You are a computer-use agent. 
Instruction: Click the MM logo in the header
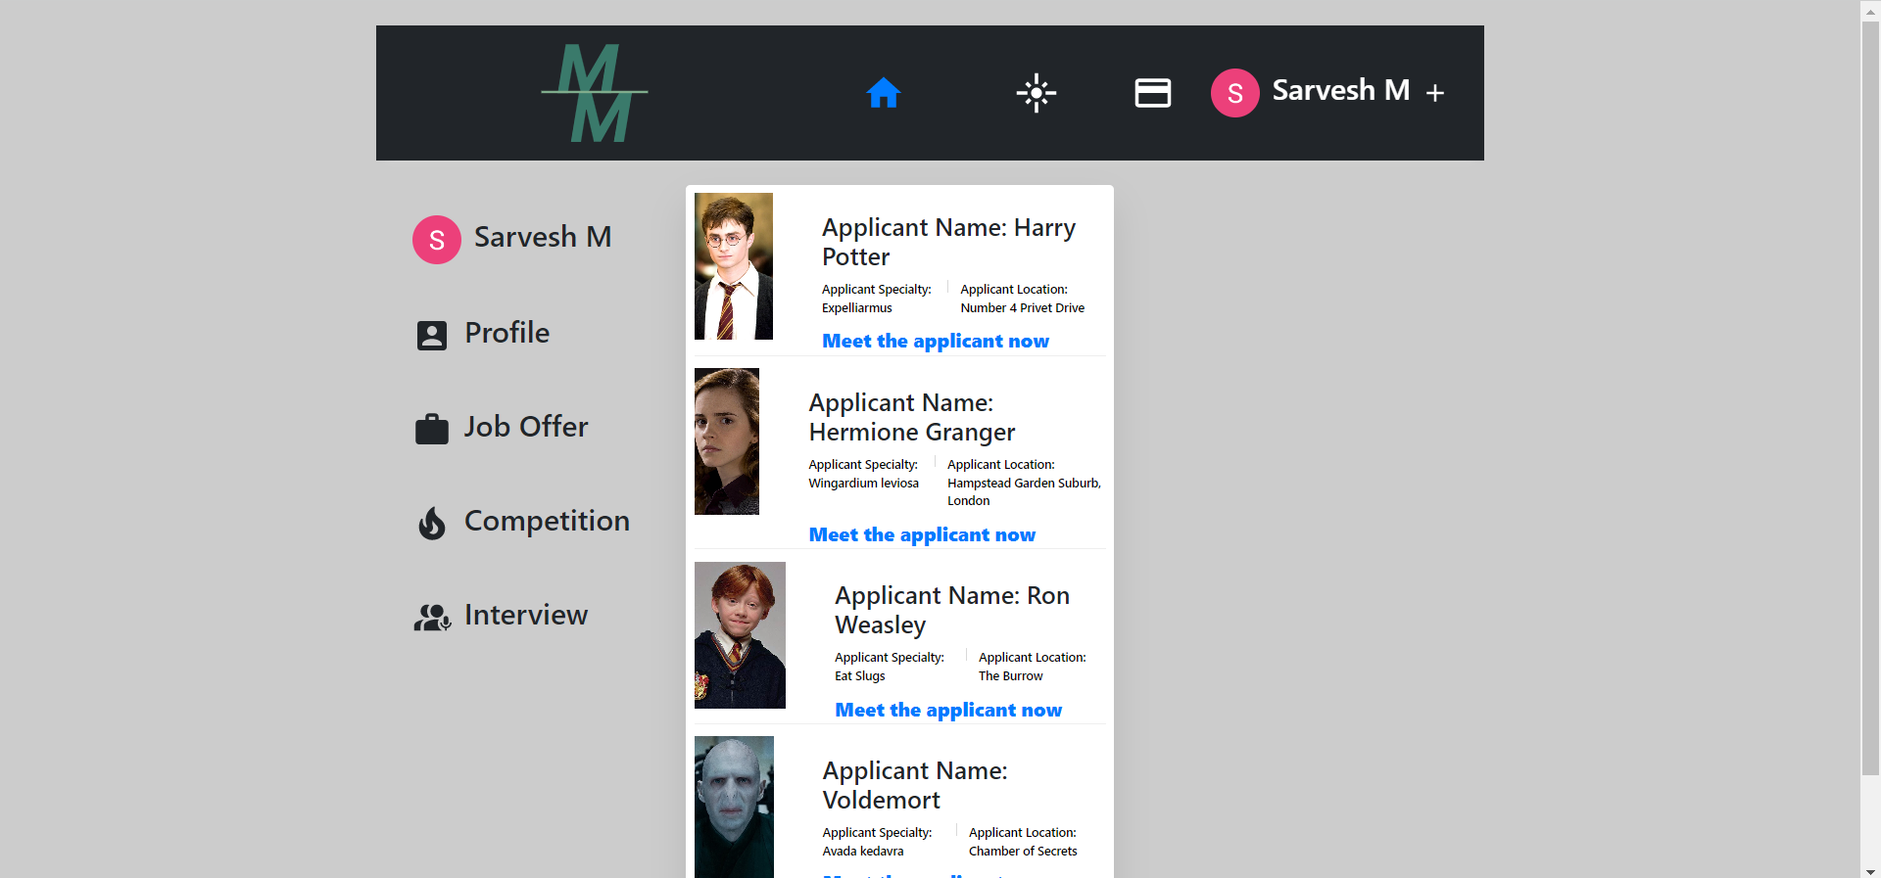pyautogui.click(x=595, y=93)
